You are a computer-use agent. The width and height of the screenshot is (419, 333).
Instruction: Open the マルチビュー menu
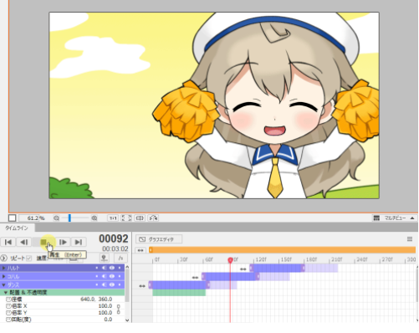(x=395, y=218)
